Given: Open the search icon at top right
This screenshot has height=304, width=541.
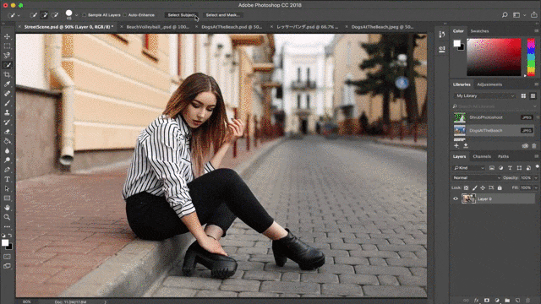Looking at the screenshot, I should [x=505, y=15].
